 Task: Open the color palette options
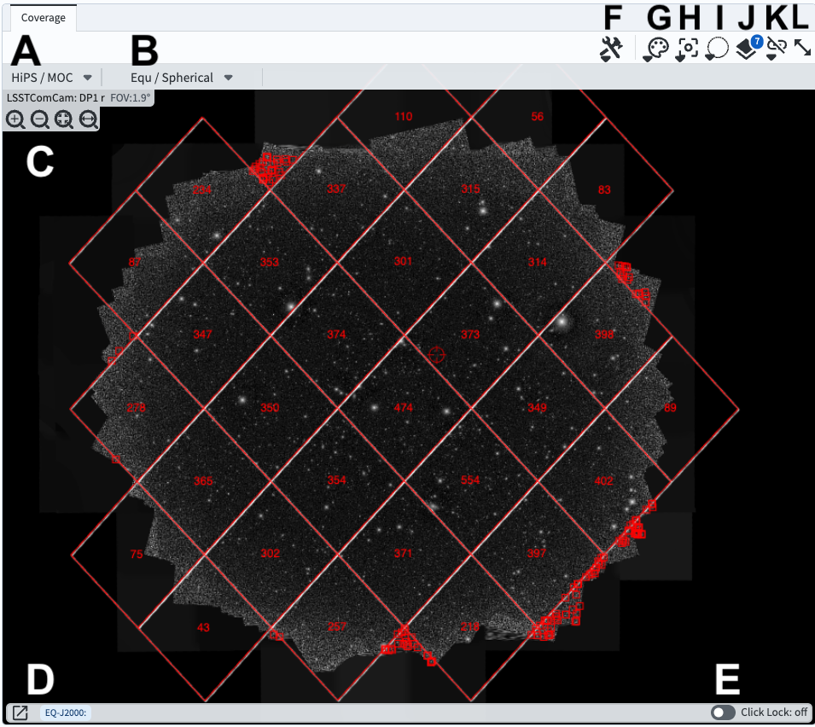tap(655, 49)
